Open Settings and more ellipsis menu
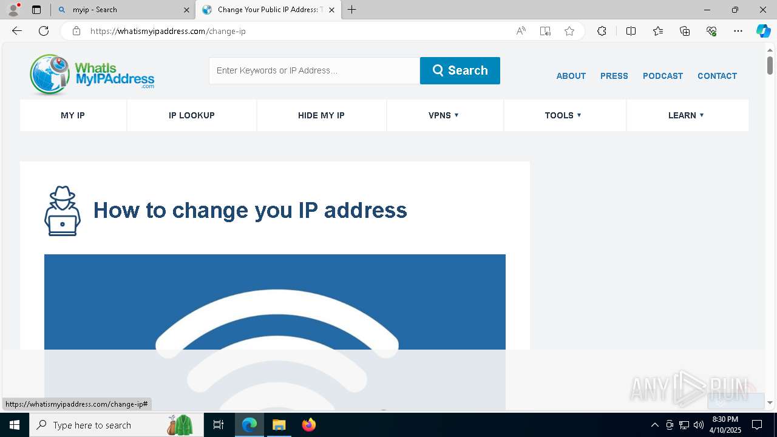The image size is (777, 437). click(738, 31)
